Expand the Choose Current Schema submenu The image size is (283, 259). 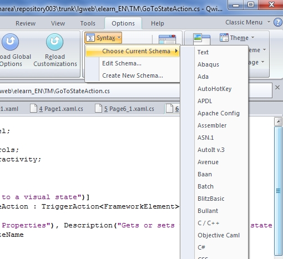(133, 51)
